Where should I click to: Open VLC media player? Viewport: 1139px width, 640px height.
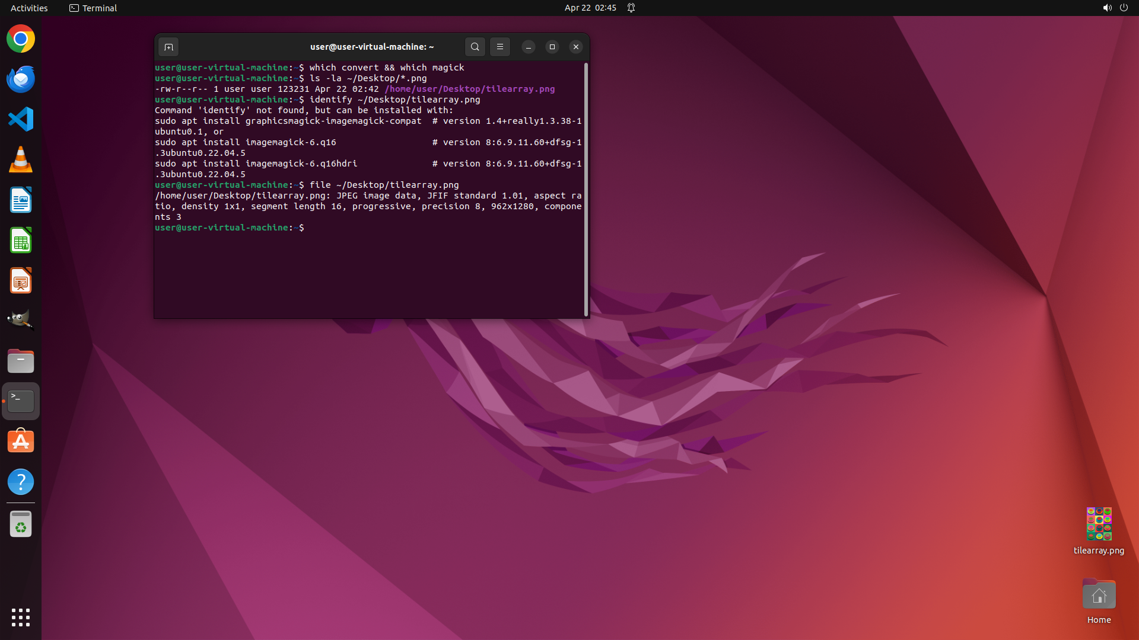point(21,160)
